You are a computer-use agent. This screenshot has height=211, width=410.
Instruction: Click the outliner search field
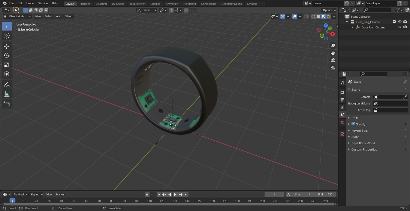point(377,10)
